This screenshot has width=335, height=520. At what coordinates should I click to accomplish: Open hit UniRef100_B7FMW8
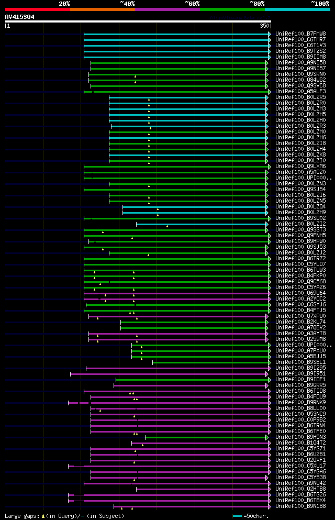click(x=300, y=34)
